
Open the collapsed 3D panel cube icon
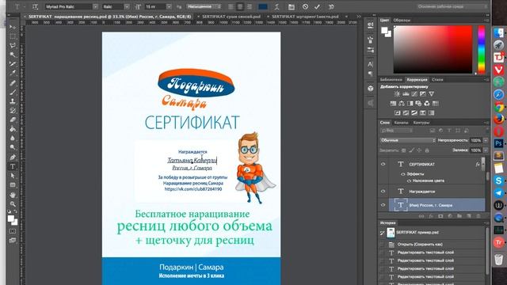371,89
